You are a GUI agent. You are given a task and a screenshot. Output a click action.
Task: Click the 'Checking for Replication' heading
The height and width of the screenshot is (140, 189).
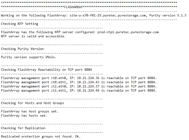pos(23,128)
